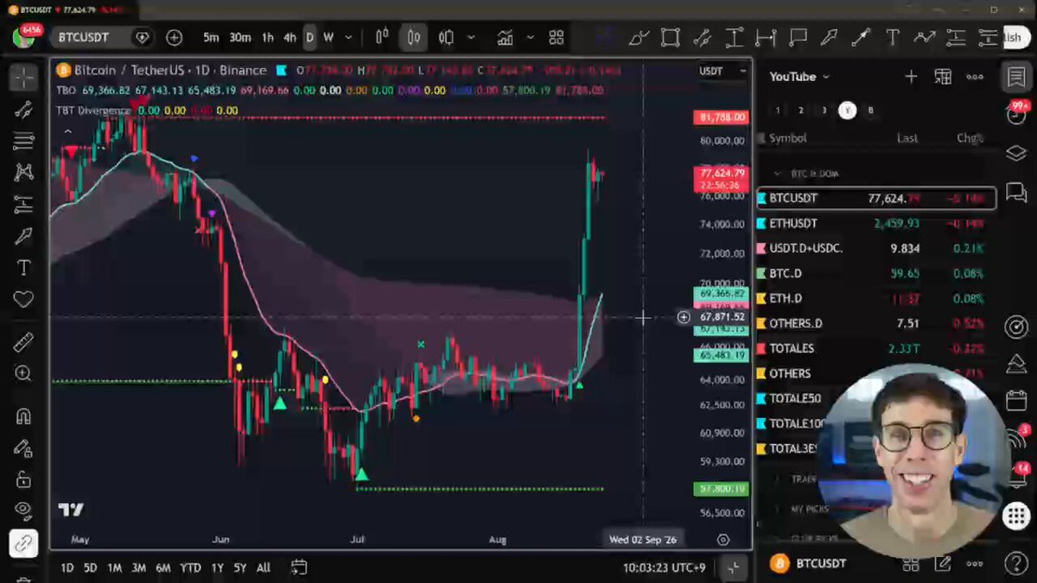Open the USDT currency dropdown
The image size is (1037, 583).
722,71
